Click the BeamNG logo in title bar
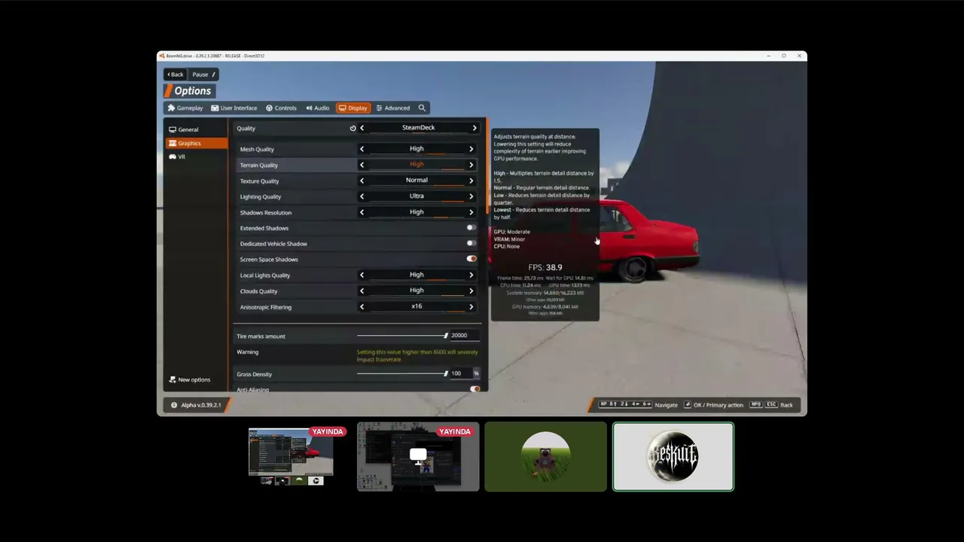The width and height of the screenshot is (964, 542). click(162, 56)
